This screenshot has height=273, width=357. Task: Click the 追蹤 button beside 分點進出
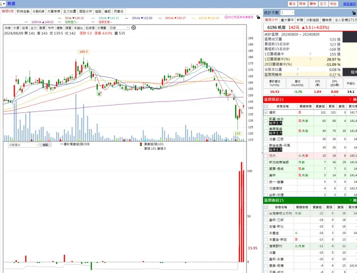point(45,145)
